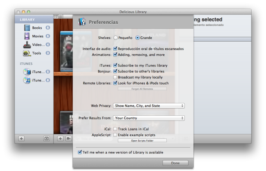This screenshot has height=171, width=266.
Task: Open the Books shelf icon in sidebar
Action: point(27,28)
